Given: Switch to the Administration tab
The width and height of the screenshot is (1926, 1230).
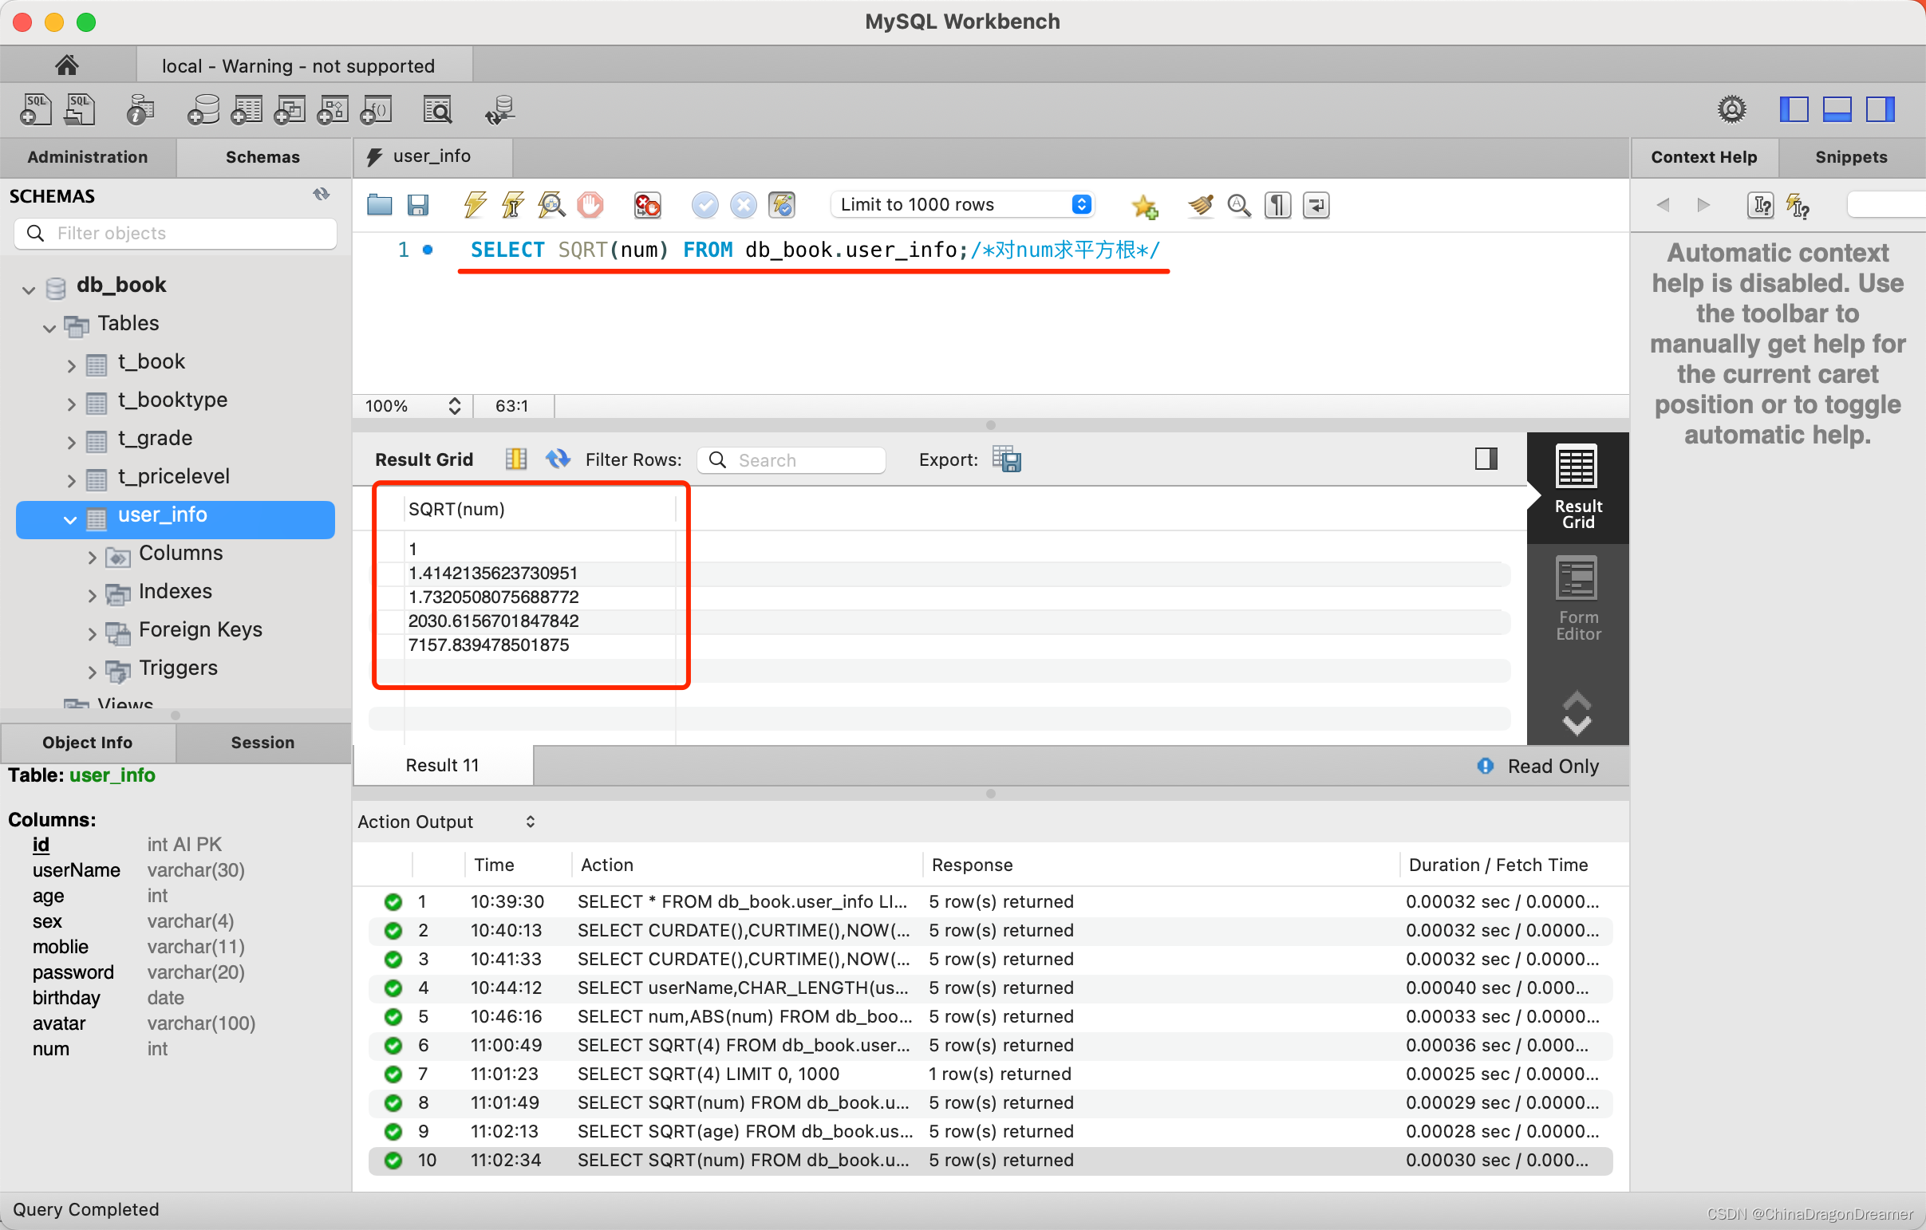Looking at the screenshot, I should coord(88,157).
